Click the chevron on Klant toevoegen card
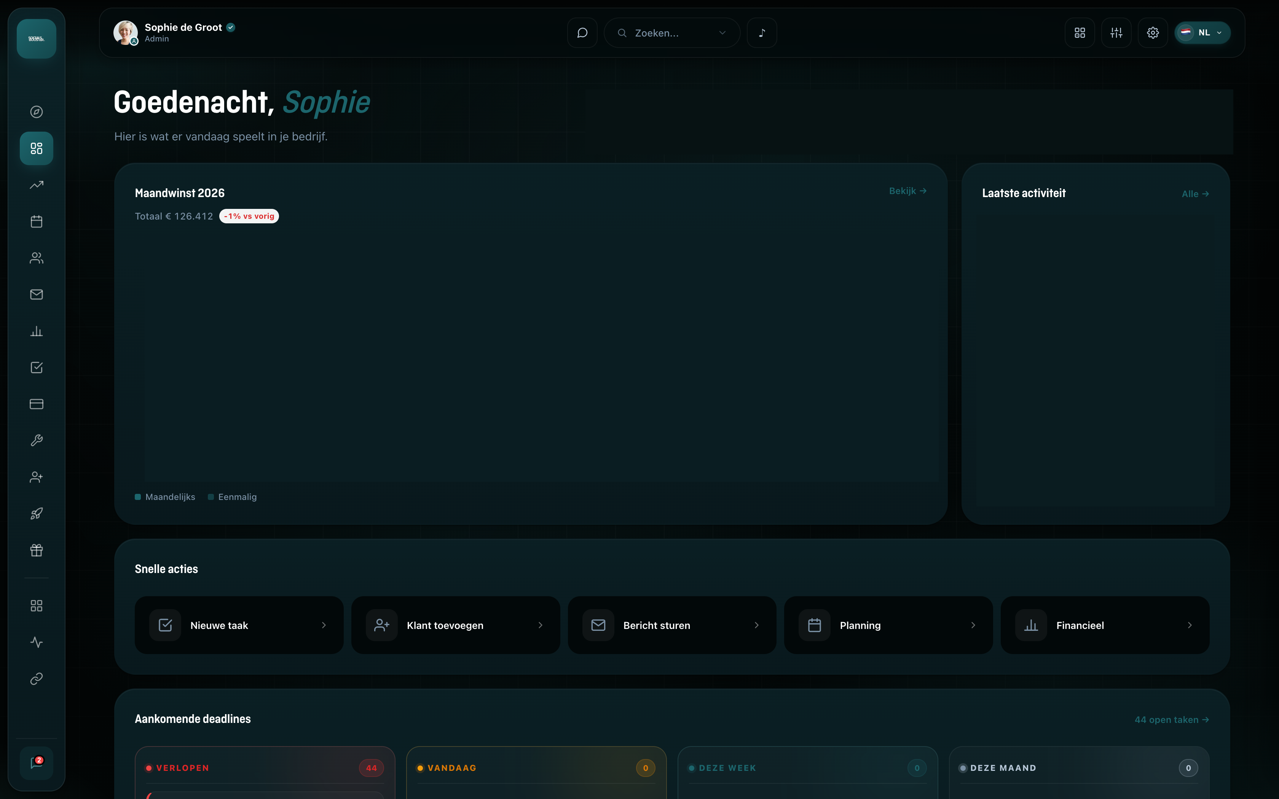Screen dimensions: 1279x799 tap(540, 625)
